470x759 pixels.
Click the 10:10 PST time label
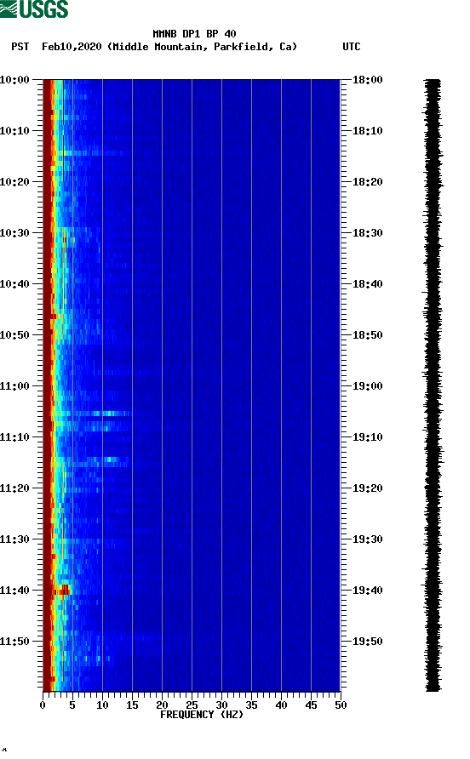pos(14,131)
